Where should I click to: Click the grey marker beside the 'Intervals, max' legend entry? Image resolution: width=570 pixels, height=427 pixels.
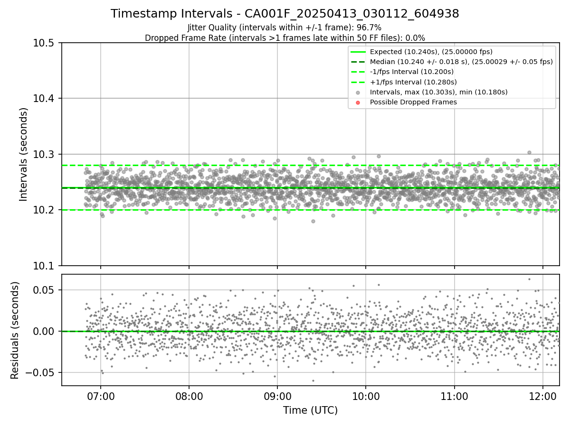pyautogui.click(x=358, y=93)
